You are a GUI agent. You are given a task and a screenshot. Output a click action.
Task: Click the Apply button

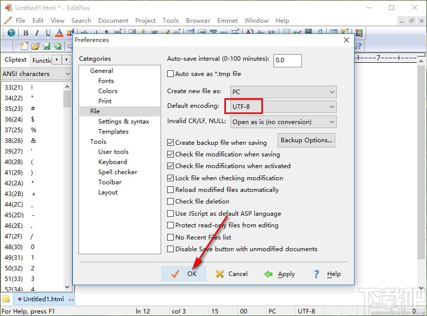(280, 274)
